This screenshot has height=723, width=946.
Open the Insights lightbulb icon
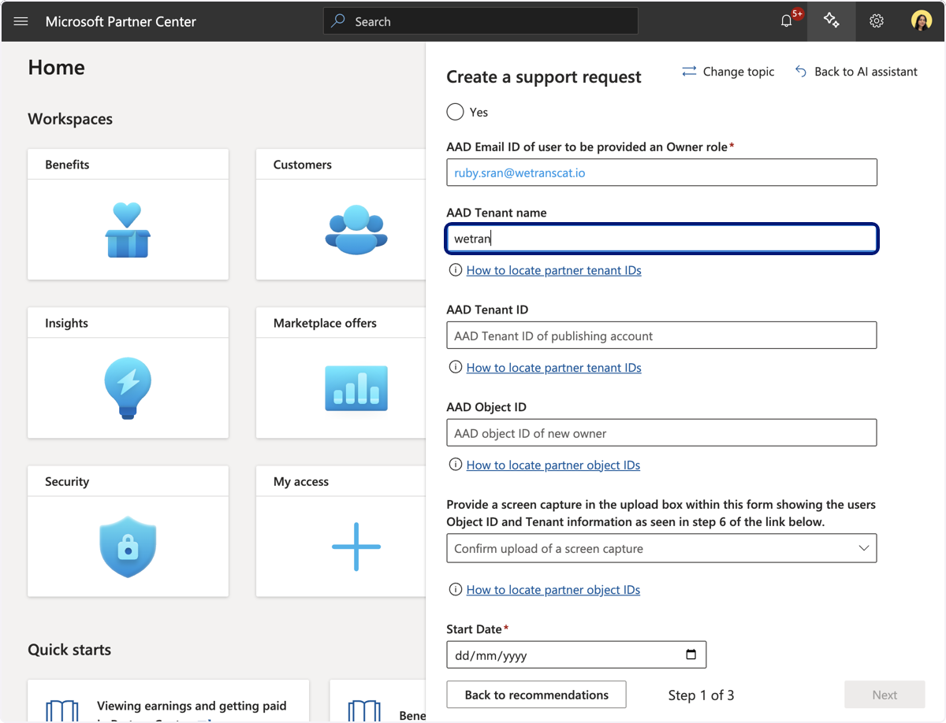point(128,388)
